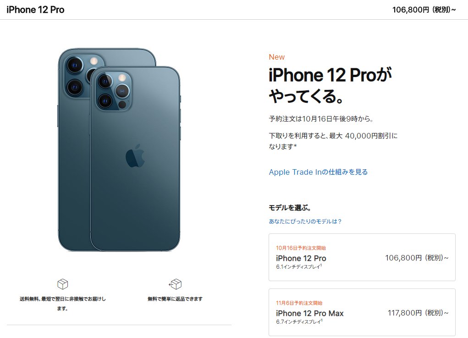
Task: Click the Apple logo on phone back
Action: pyautogui.click(x=135, y=155)
